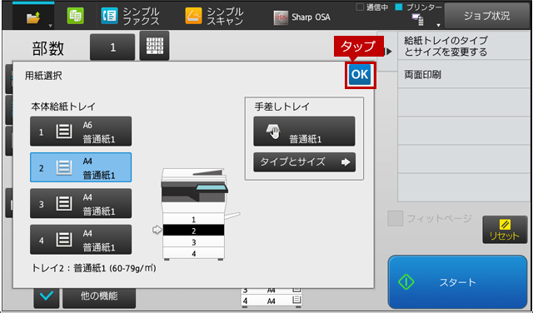Open 他の機能 other functions

point(99,296)
